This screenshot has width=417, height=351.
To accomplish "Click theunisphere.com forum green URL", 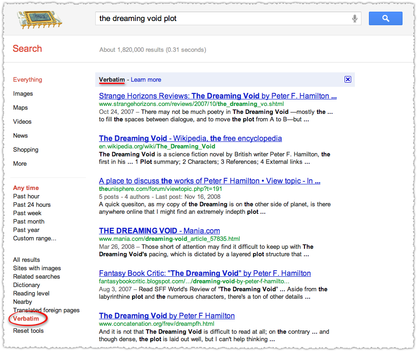I will [x=160, y=189].
